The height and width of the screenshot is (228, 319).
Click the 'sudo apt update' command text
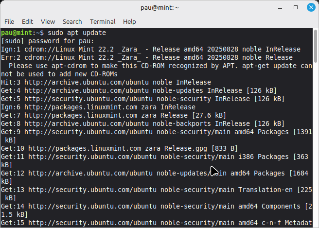[x=77, y=33]
